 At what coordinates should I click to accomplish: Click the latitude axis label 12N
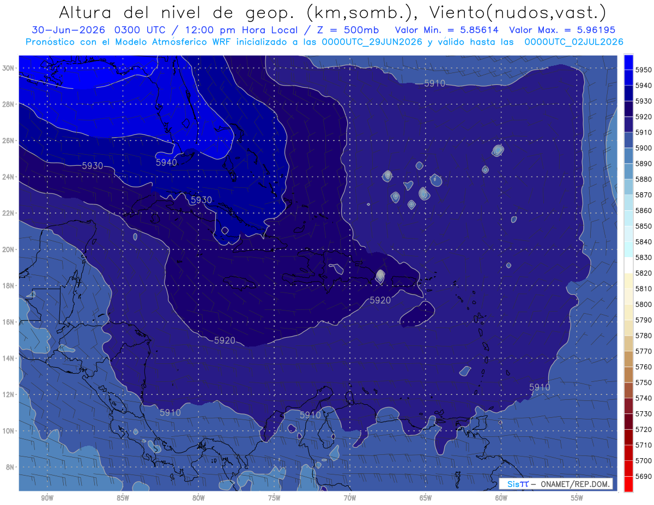tap(9, 394)
